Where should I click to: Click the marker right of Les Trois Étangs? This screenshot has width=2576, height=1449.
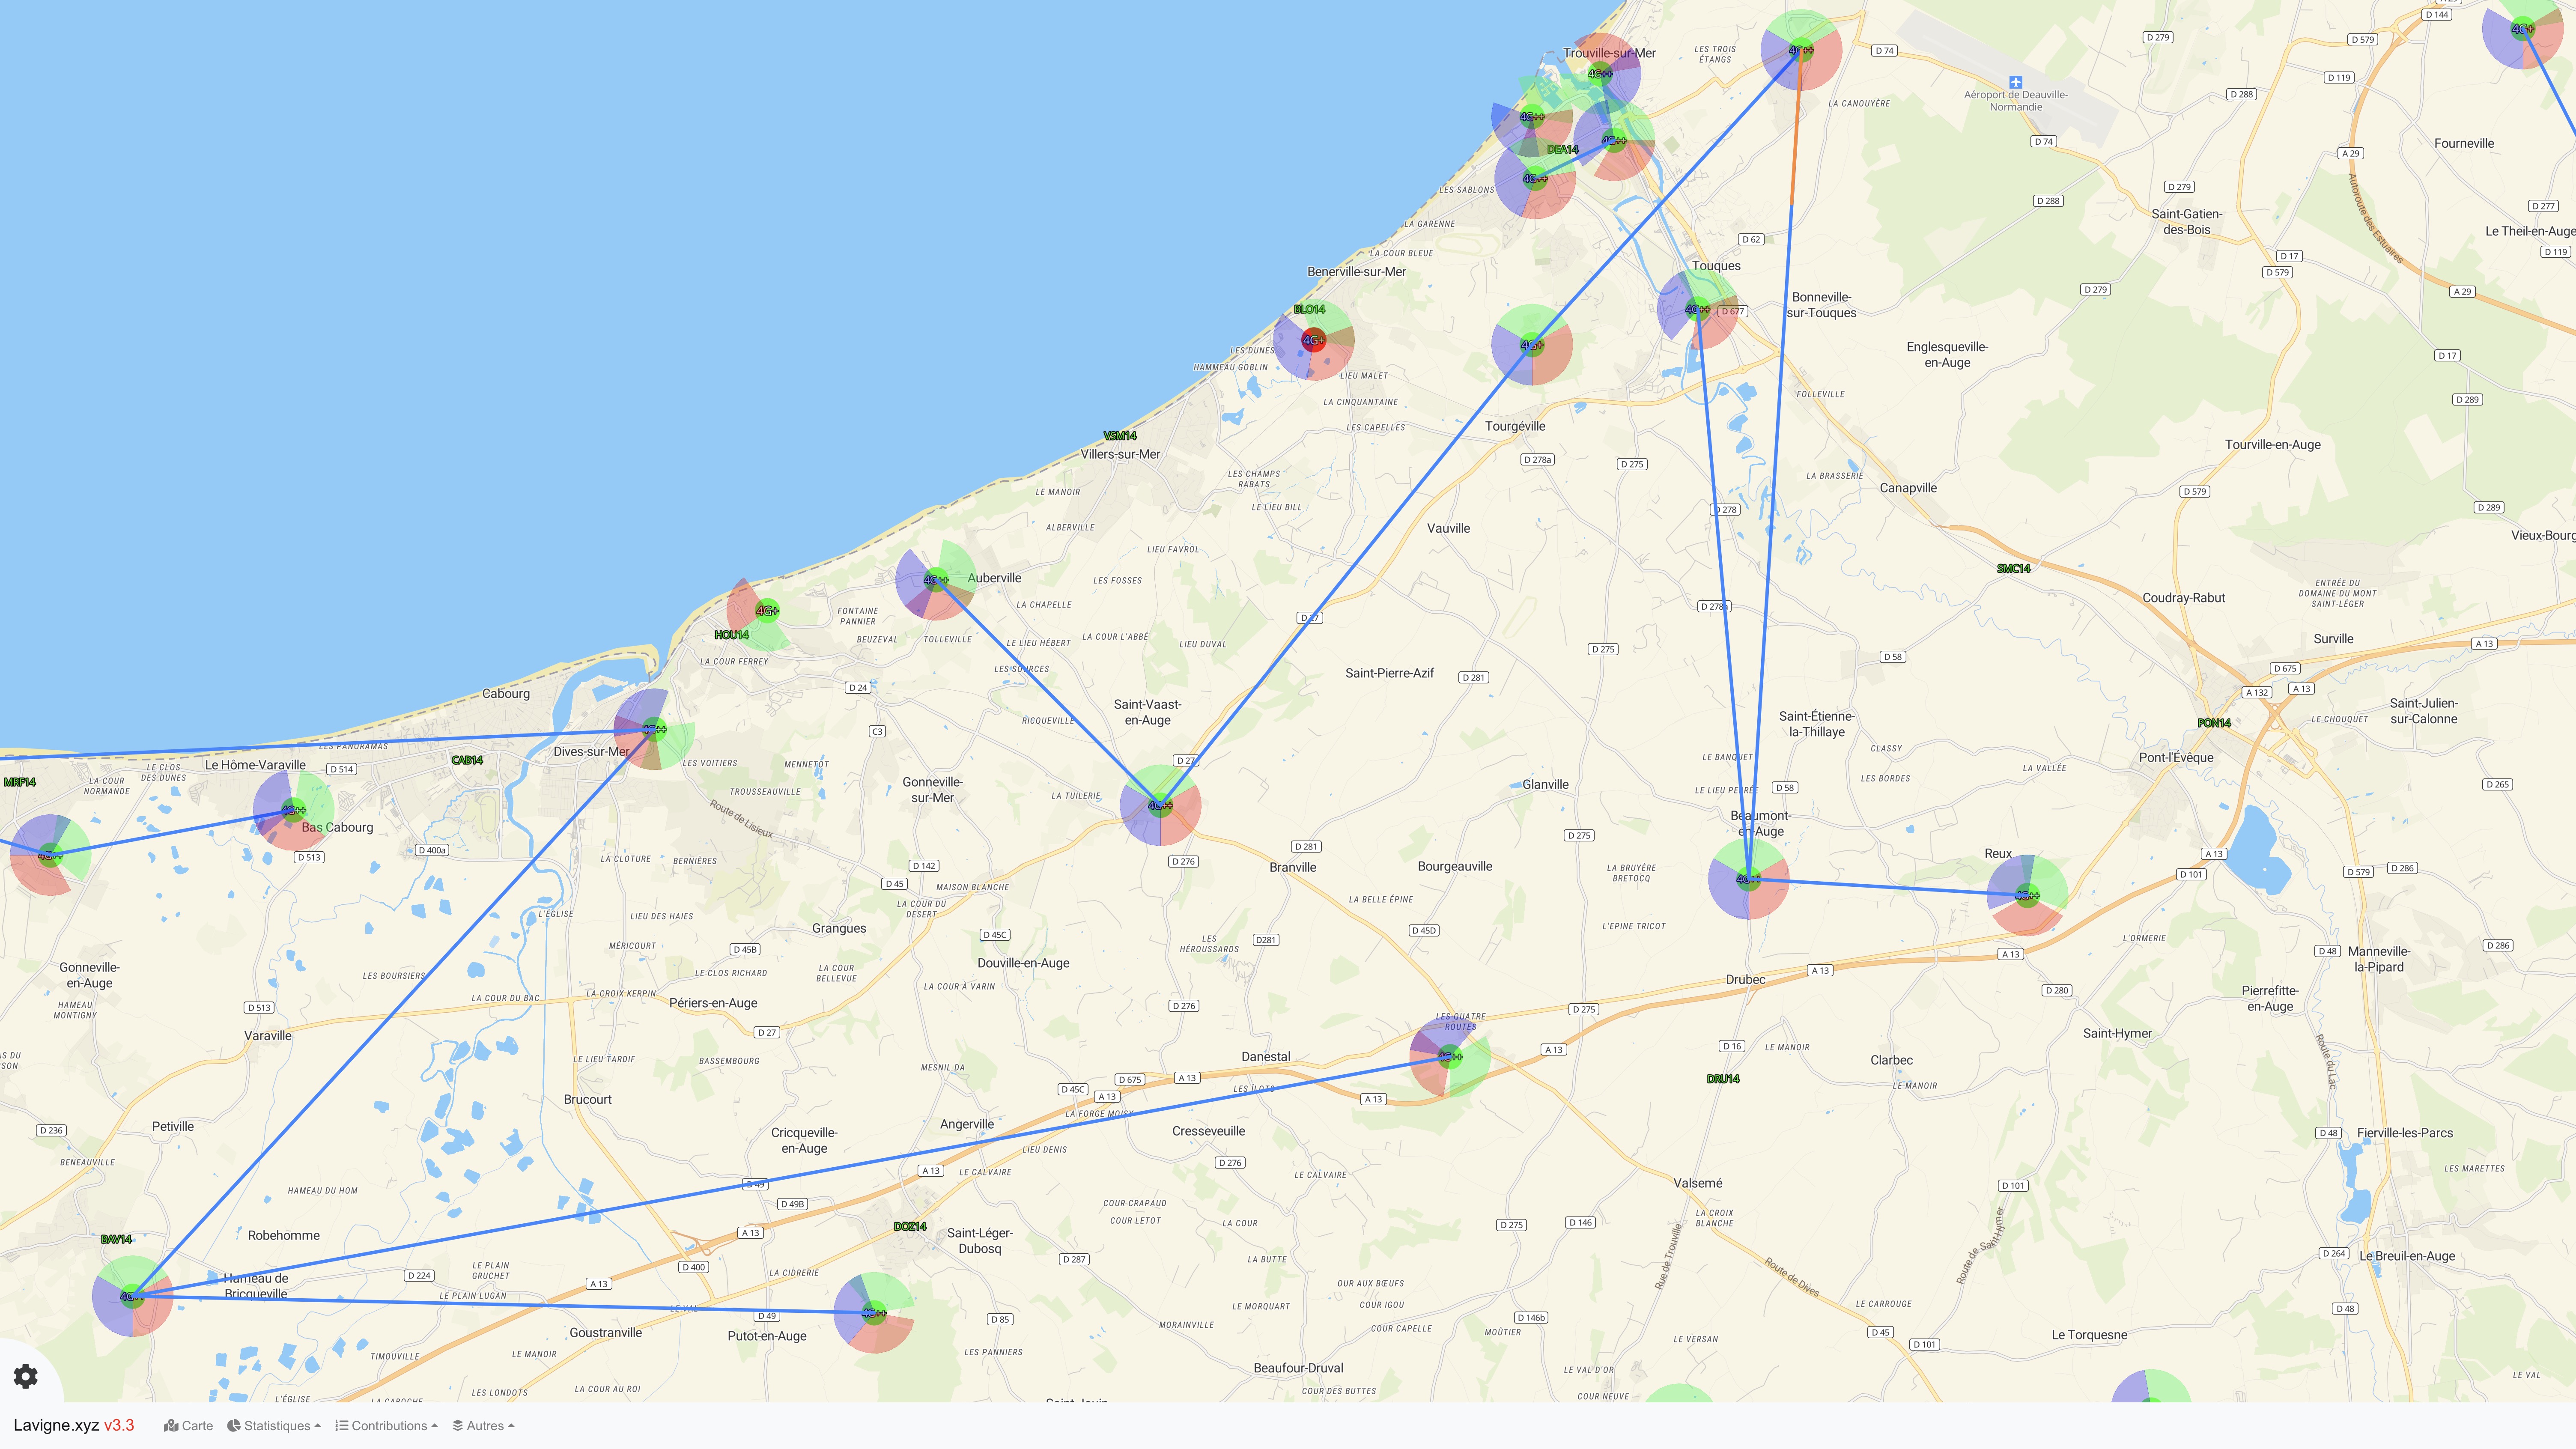1801,50
